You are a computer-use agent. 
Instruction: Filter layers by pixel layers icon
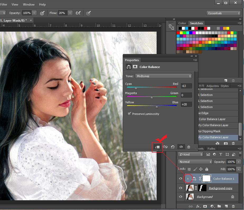[x=208, y=154]
